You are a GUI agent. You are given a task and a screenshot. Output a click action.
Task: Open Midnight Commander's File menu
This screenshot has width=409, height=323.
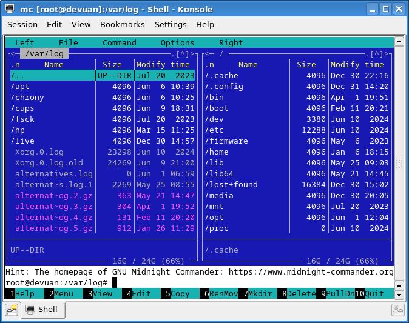click(69, 42)
